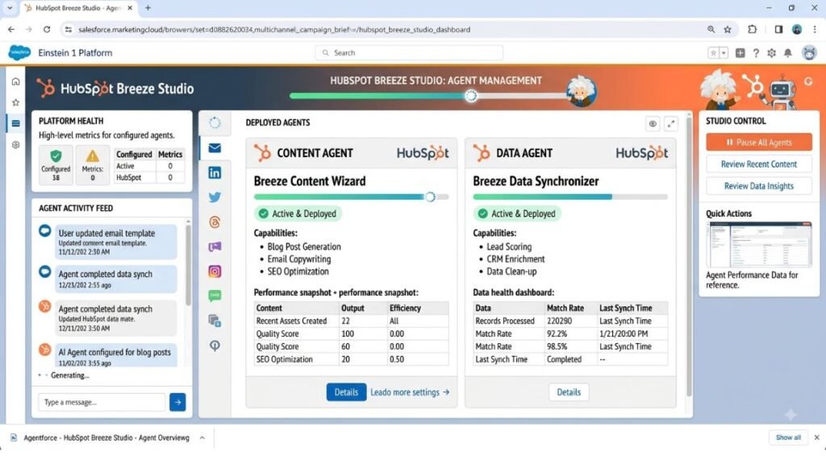The height and width of the screenshot is (464, 826).
Task: Click Show all downloads
Action: tap(788, 437)
